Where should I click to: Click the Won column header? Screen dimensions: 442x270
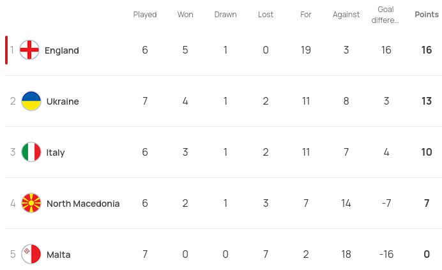185,15
